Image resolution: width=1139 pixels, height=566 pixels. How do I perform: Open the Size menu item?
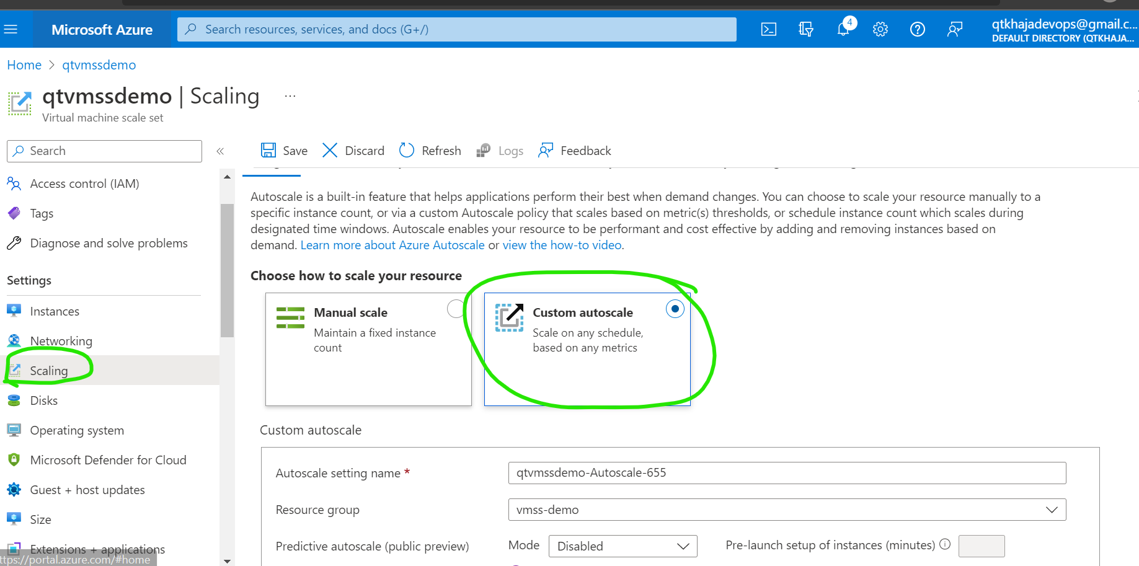pyautogui.click(x=40, y=520)
